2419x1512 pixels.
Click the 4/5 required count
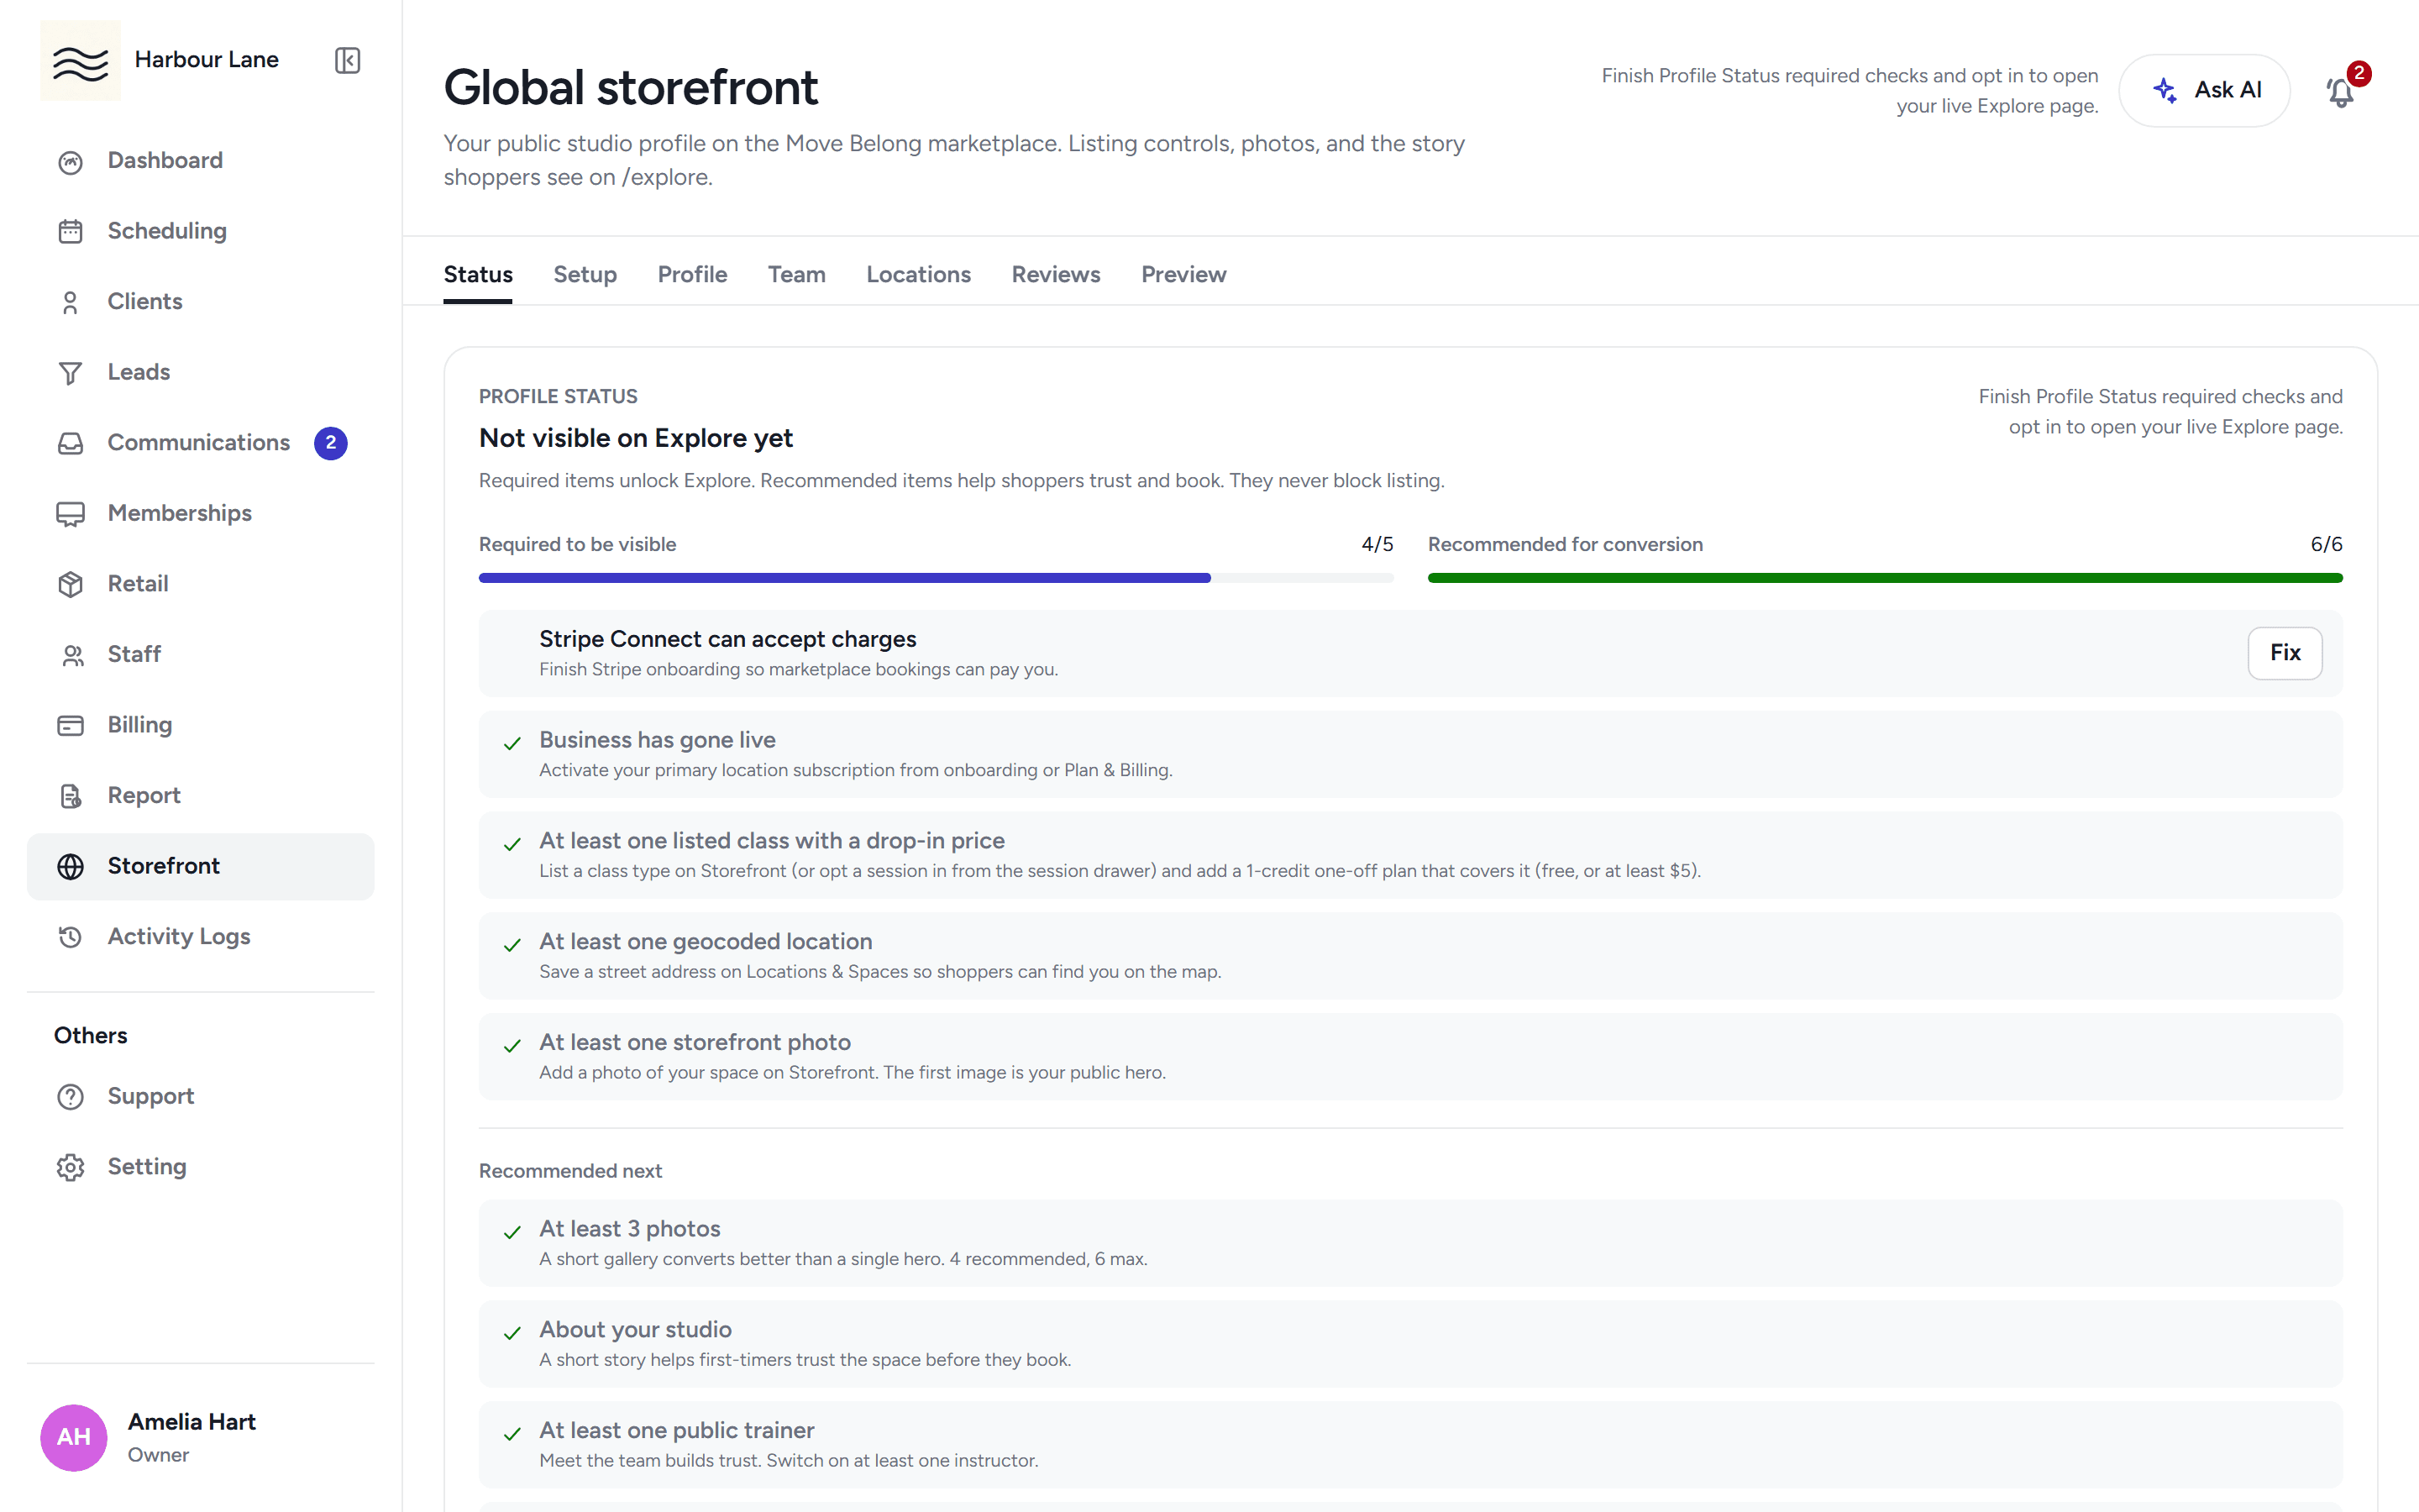pos(1377,544)
